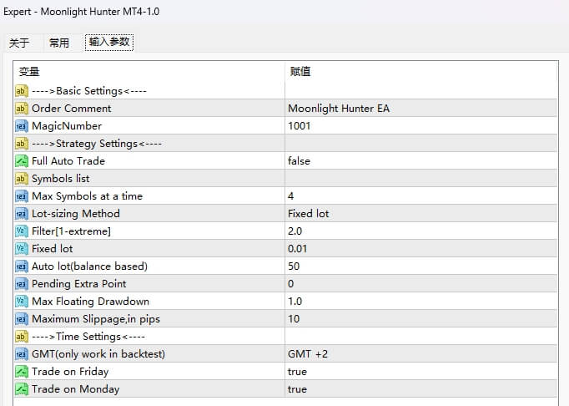Viewport: 569px width, 406px height.
Task: Click the GMT(only work in backtest) icon
Action: (22, 354)
